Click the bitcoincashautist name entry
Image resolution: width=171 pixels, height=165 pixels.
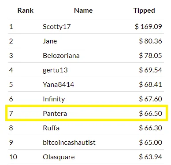click(x=69, y=143)
